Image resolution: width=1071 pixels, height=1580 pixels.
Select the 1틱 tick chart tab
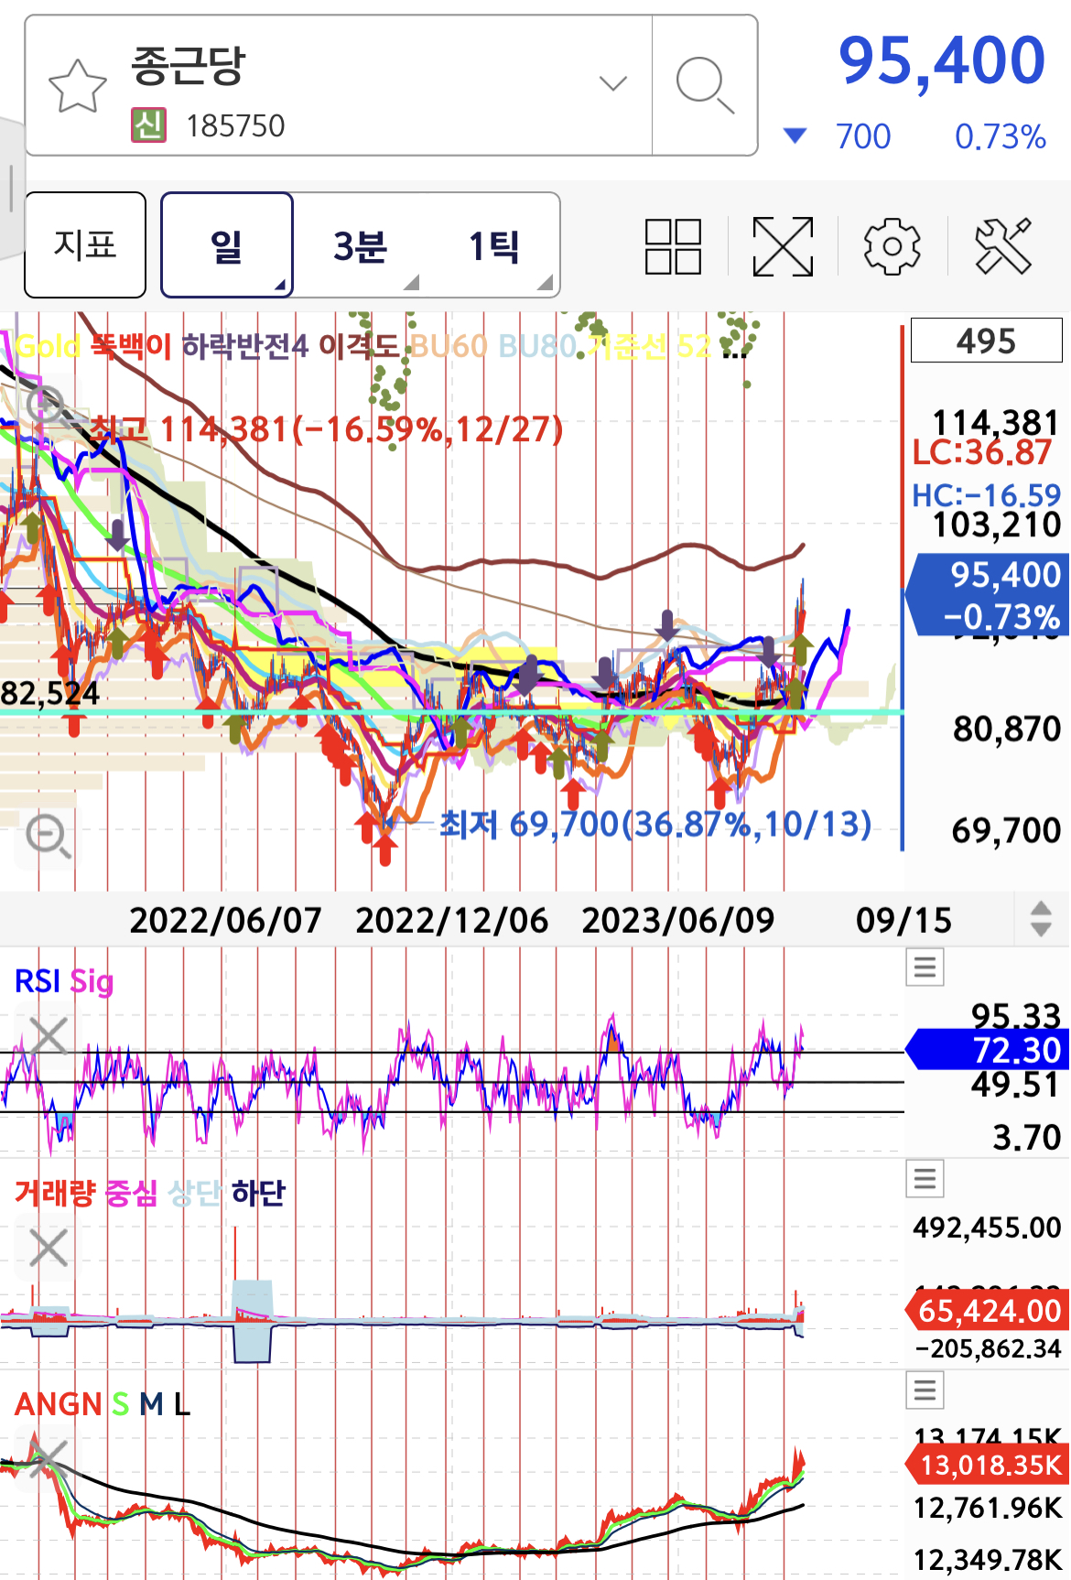(x=494, y=245)
